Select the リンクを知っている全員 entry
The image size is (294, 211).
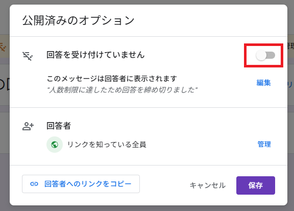click(107, 145)
